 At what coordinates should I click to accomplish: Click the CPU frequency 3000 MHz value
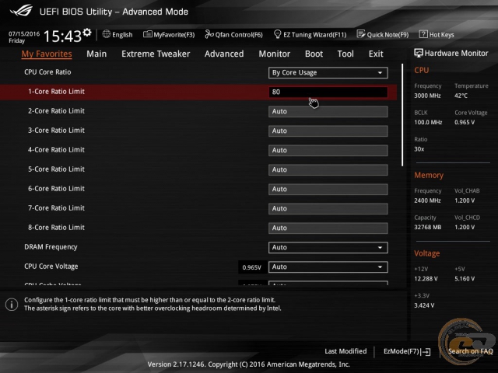(x=427, y=96)
